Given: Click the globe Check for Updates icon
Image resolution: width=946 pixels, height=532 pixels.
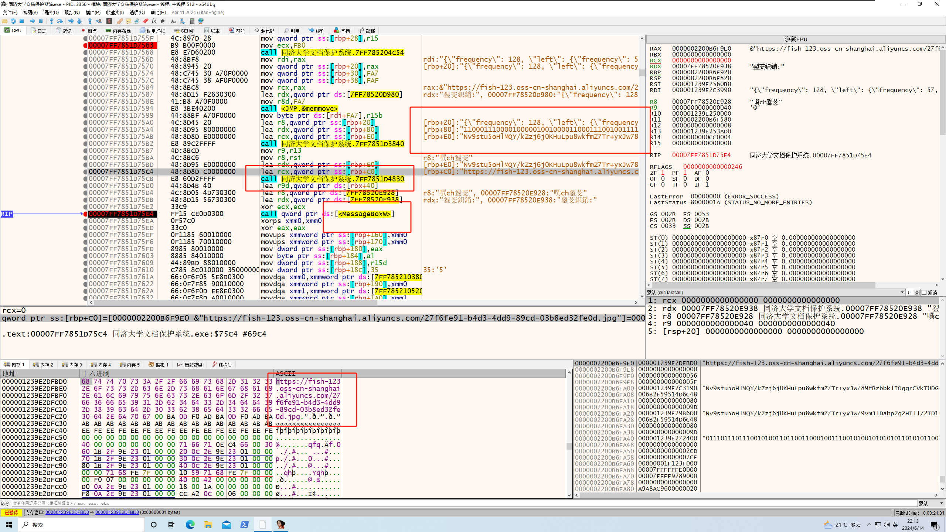Looking at the screenshot, I should (x=201, y=21).
